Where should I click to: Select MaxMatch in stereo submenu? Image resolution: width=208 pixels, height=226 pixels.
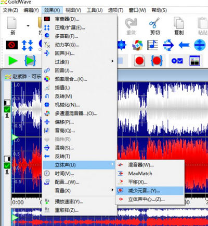click(x=150, y=173)
